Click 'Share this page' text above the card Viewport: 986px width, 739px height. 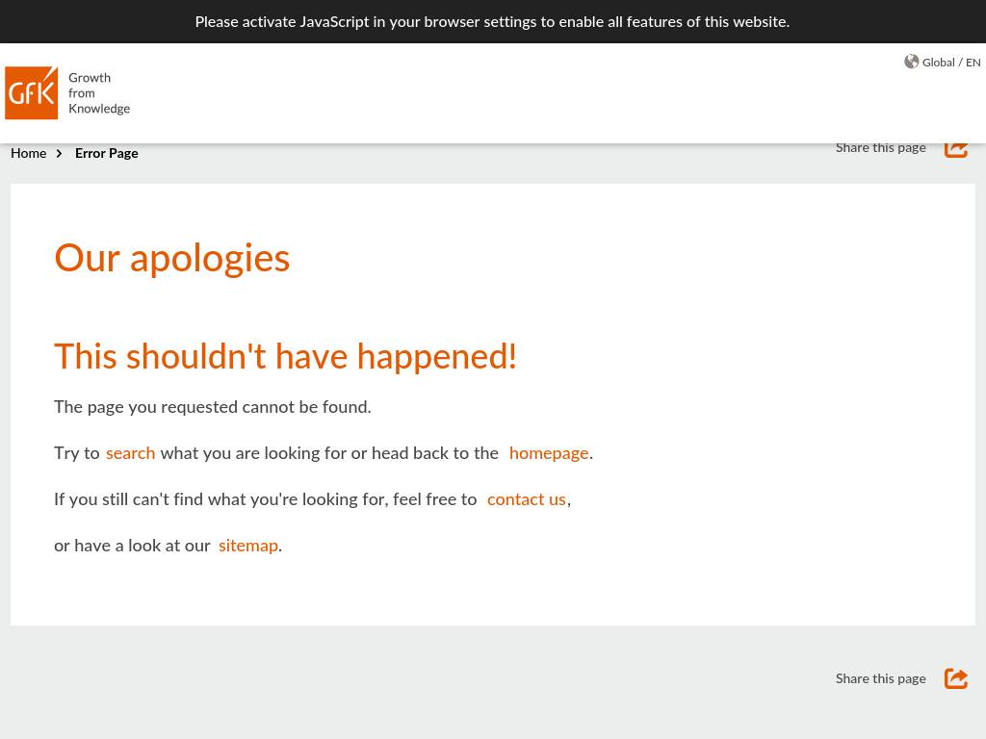click(x=880, y=148)
